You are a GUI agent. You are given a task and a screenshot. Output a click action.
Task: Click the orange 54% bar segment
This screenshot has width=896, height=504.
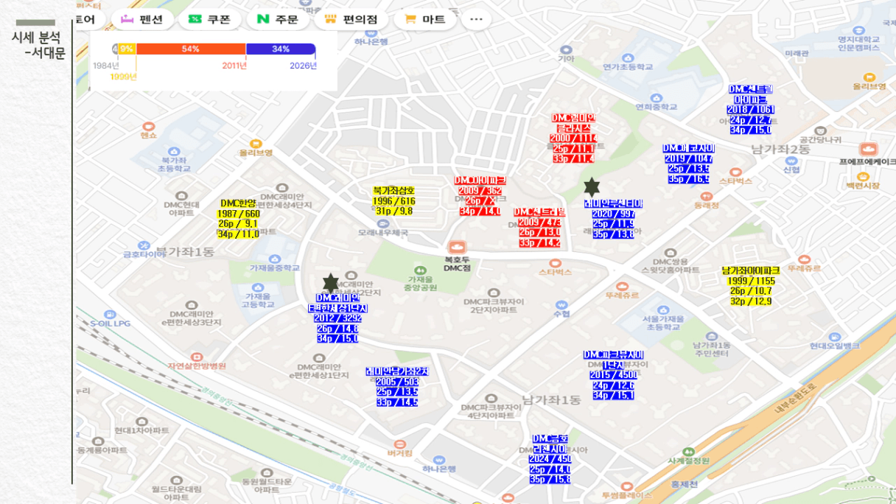(191, 49)
